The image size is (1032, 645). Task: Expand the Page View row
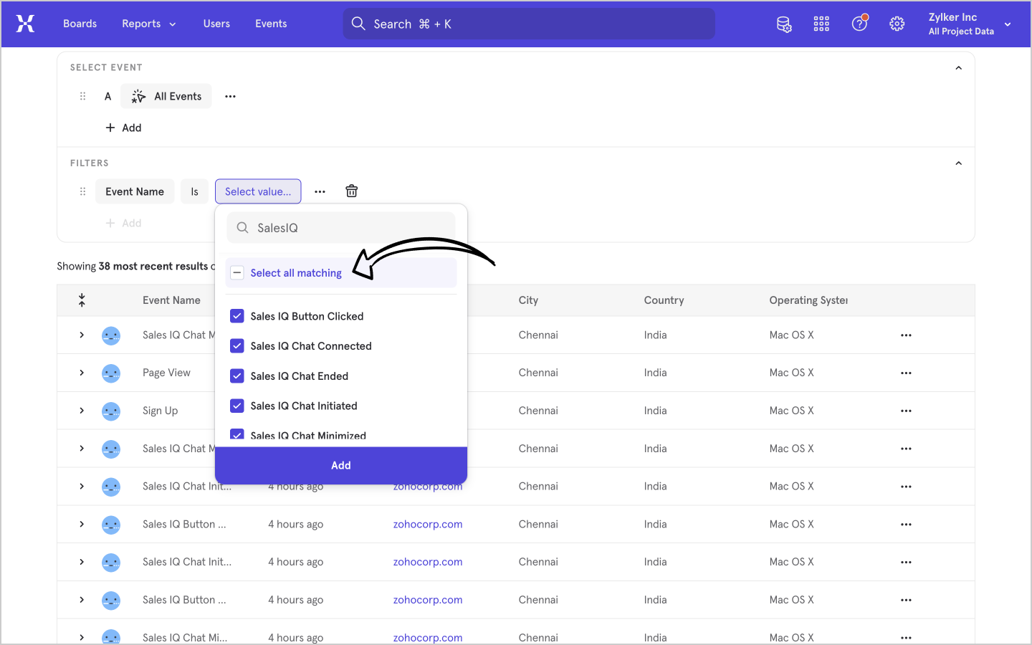tap(82, 373)
